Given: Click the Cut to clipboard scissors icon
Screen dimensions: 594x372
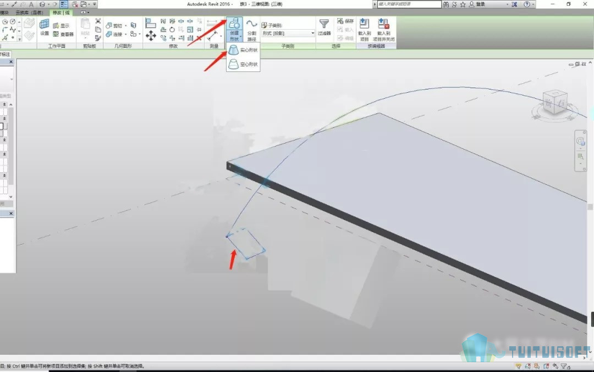Looking at the screenshot, I should [98, 21].
